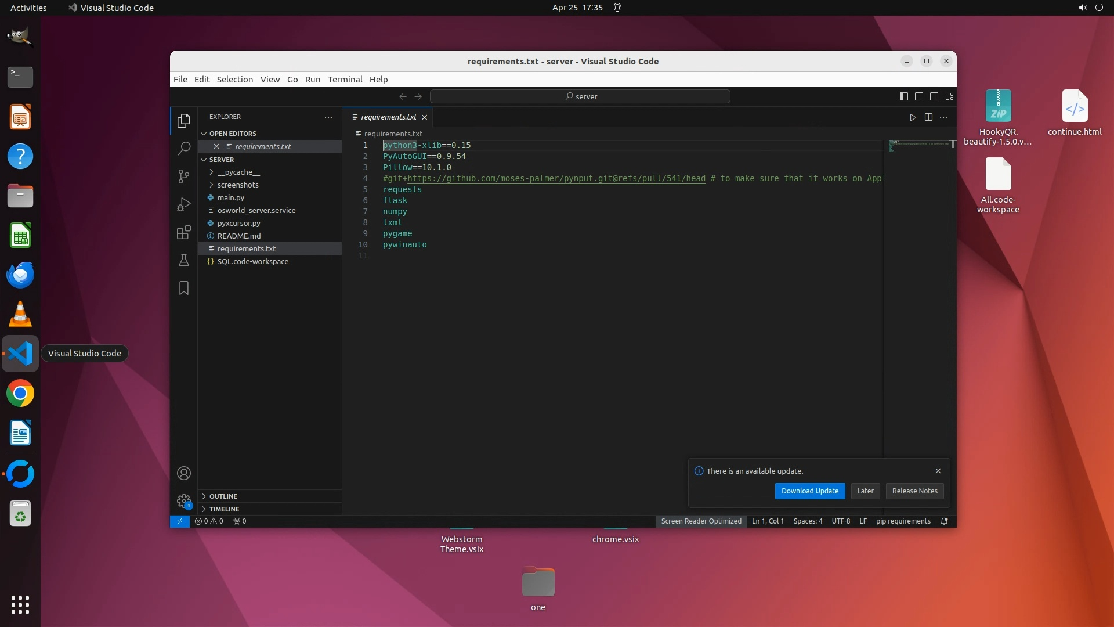Click the server command center search box
The image size is (1114, 627).
tap(580, 96)
